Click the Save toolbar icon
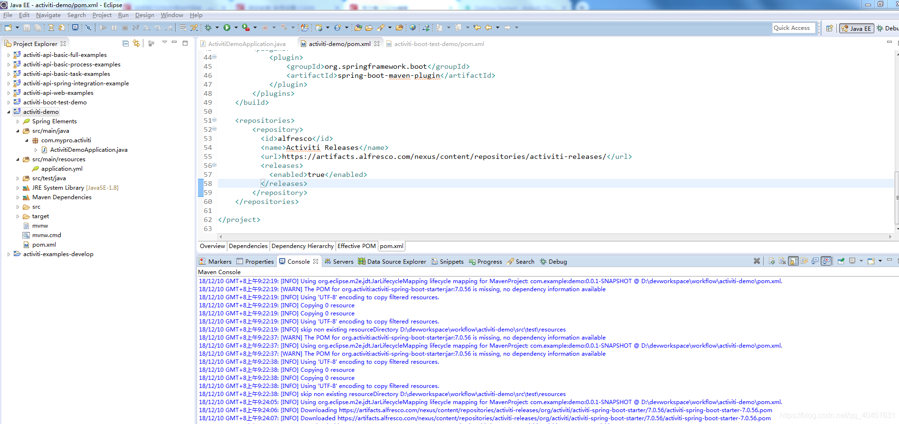 27,28
